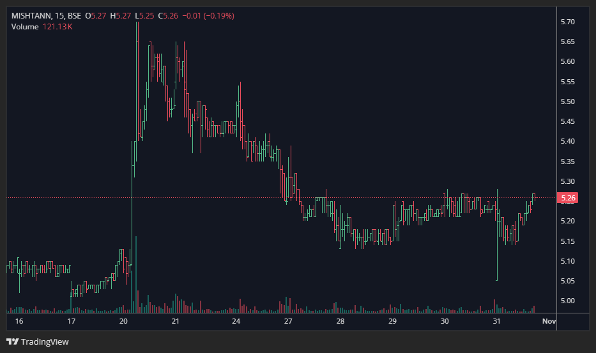Click the date label 30 on time axis
The width and height of the screenshot is (596, 353).
click(x=445, y=321)
